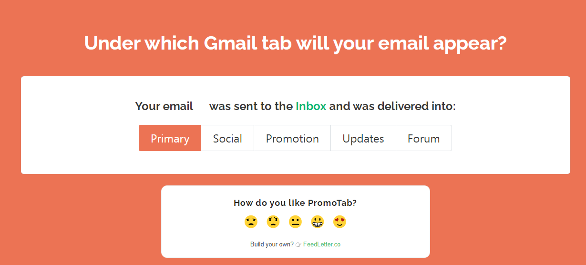Click the 'Under which Gmail tab' heading
The width and height of the screenshot is (586, 265).
pos(295,43)
